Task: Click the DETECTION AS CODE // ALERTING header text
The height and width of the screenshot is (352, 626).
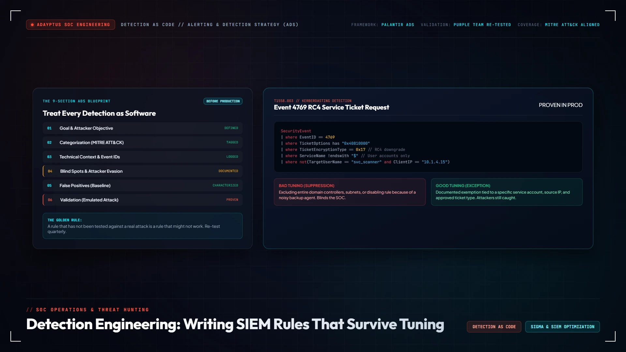Action: (210, 25)
